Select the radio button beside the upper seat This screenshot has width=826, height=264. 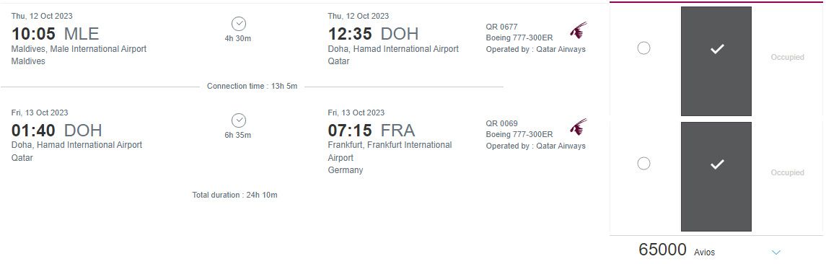(643, 48)
